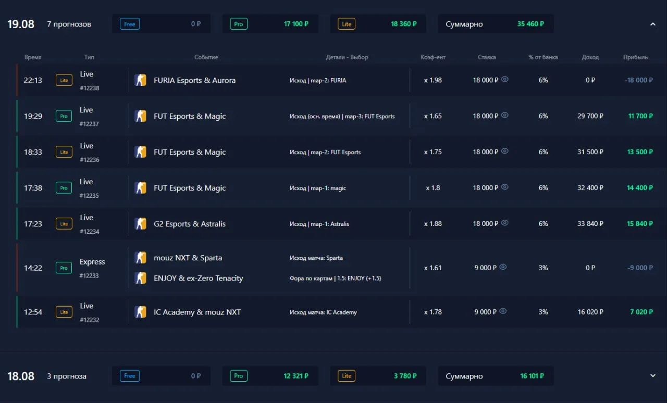This screenshot has width=667, height=403.
Task: Click the coefficient x 1.61
Action: [x=433, y=268]
